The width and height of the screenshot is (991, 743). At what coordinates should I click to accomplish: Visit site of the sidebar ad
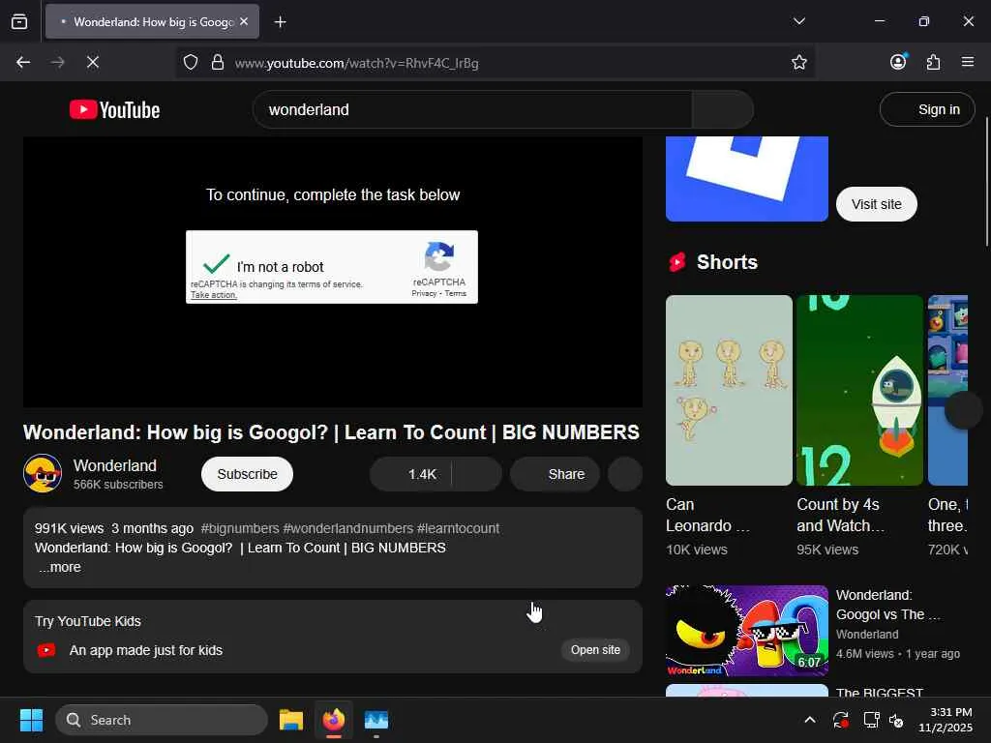pos(876,204)
